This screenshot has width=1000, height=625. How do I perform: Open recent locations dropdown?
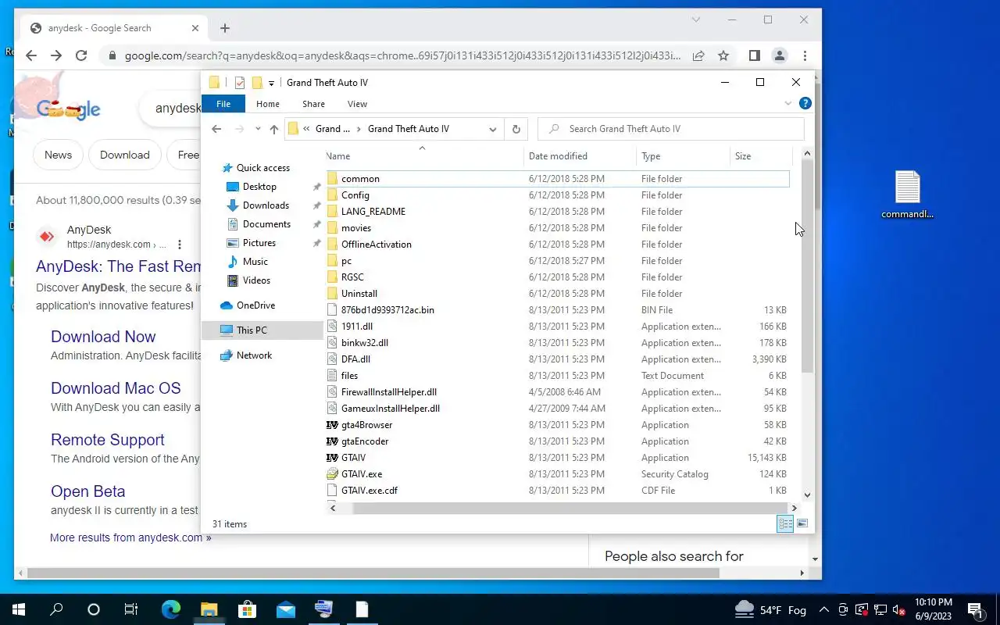click(256, 130)
